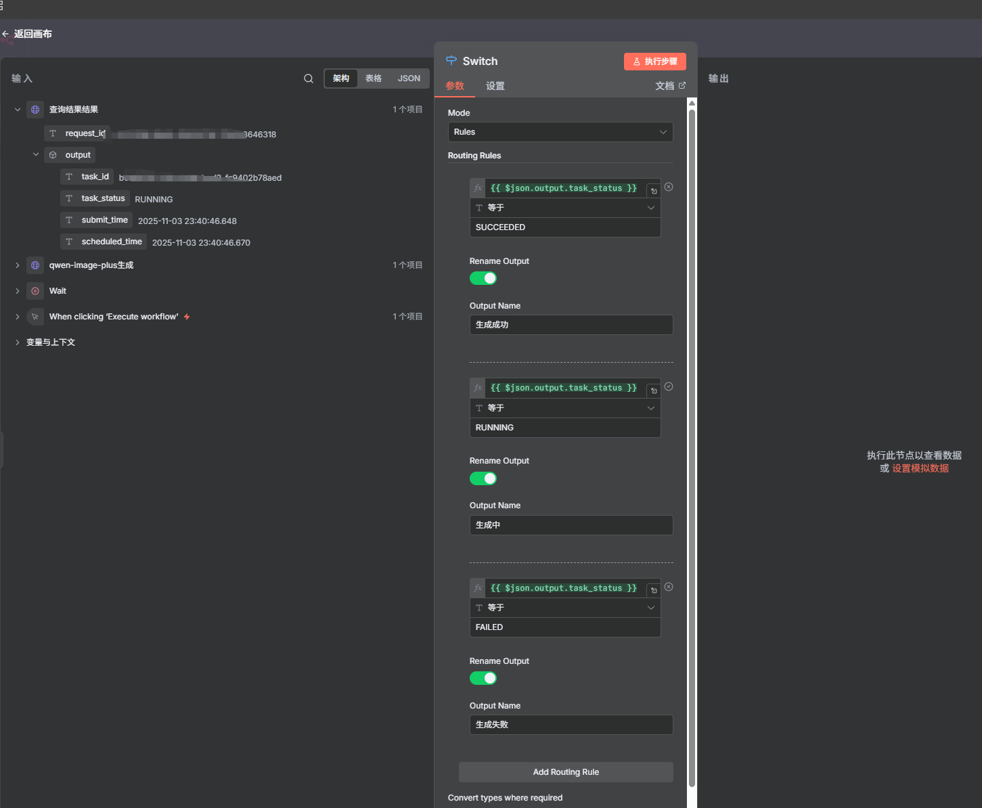Click the expression field of the SUCCEEDED rule
Image resolution: width=982 pixels, height=808 pixels.
565,188
